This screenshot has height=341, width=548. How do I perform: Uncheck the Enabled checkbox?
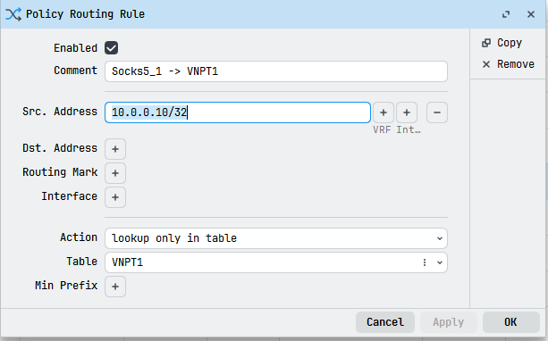point(111,48)
